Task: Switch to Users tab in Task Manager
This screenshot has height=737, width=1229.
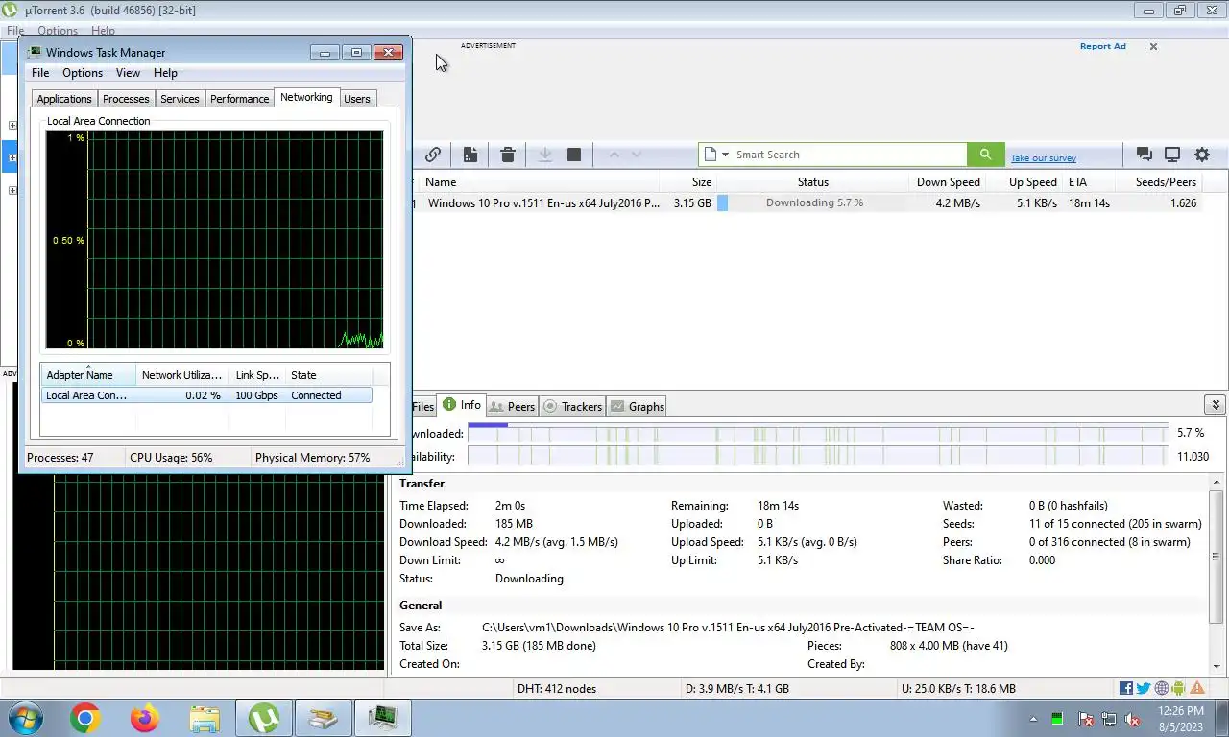Action: 357,99
